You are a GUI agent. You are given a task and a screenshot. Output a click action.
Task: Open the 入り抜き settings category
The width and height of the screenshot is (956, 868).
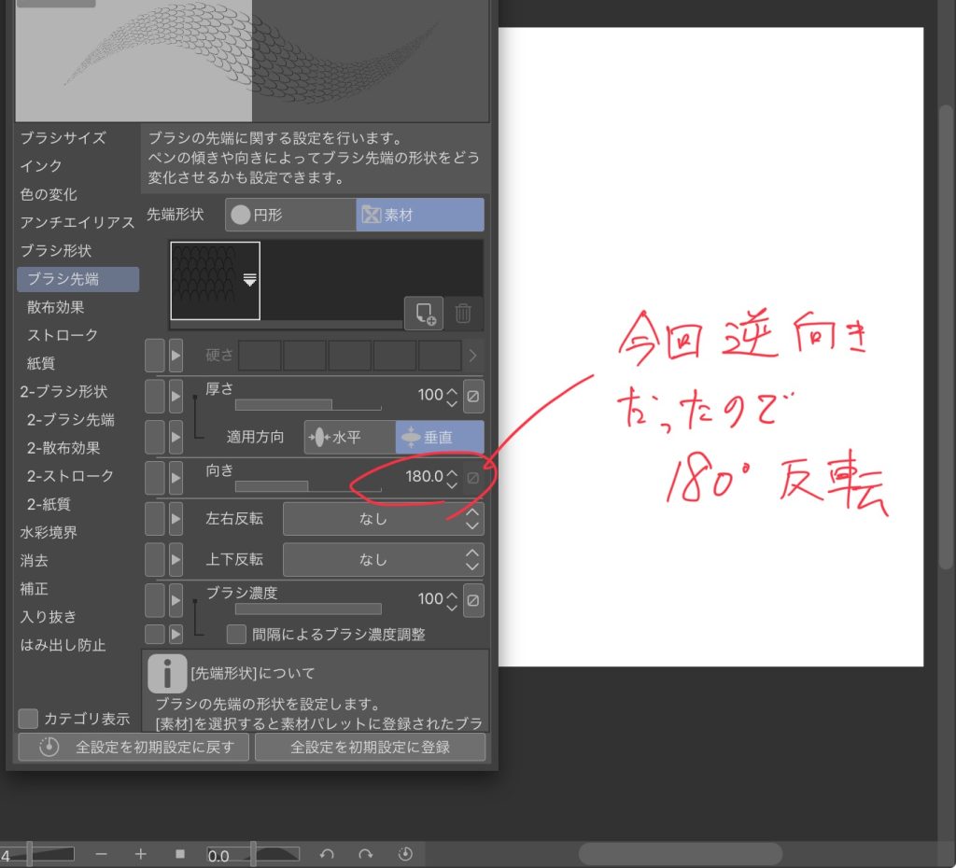point(49,617)
